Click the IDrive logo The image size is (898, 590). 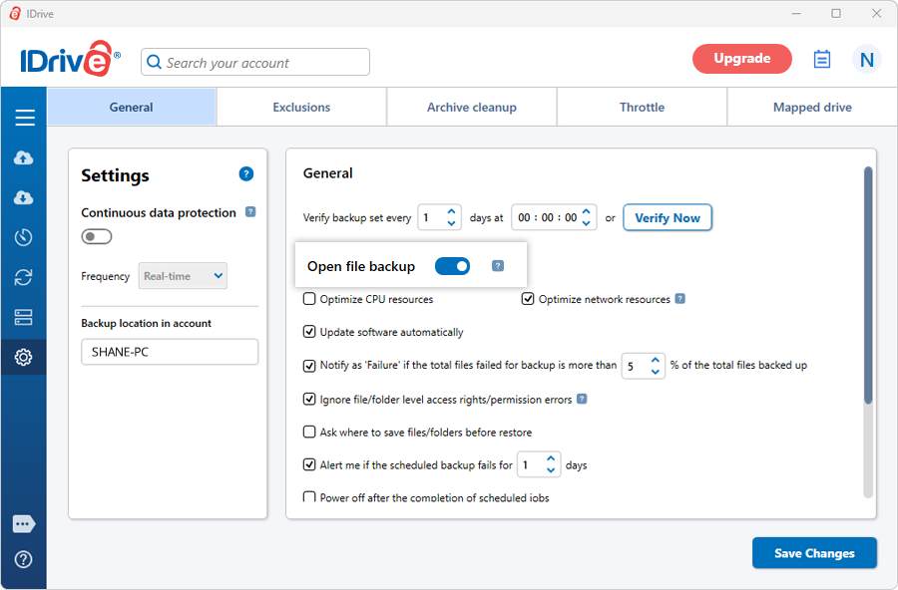[x=70, y=59]
